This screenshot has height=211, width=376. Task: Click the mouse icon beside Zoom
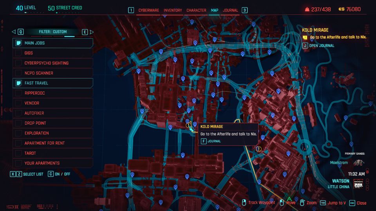point(302,203)
